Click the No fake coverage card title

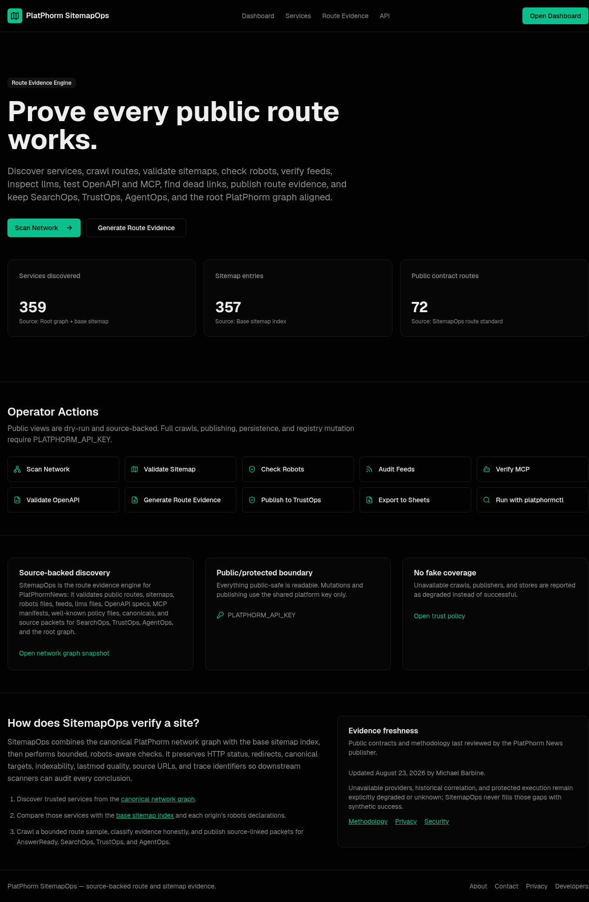point(445,573)
